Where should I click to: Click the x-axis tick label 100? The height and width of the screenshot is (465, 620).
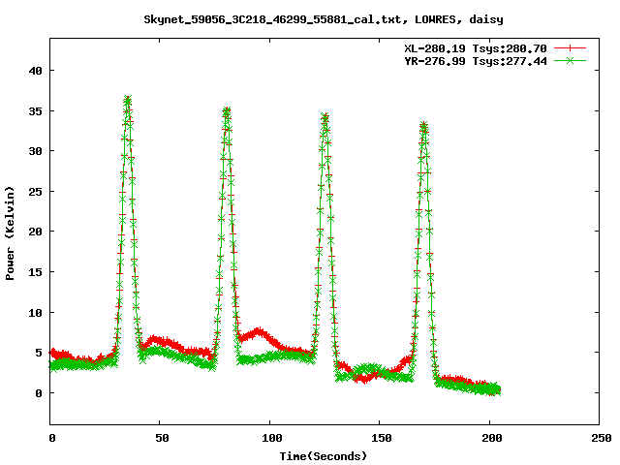click(272, 438)
